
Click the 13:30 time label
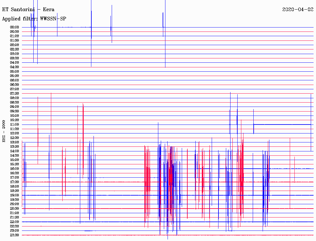tap(15, 147)
